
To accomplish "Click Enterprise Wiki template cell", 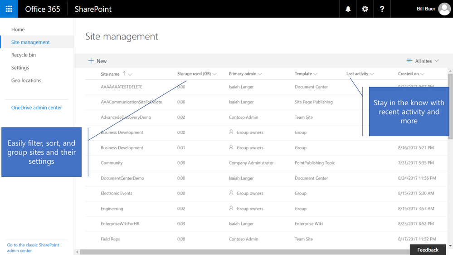I will 308,224.
